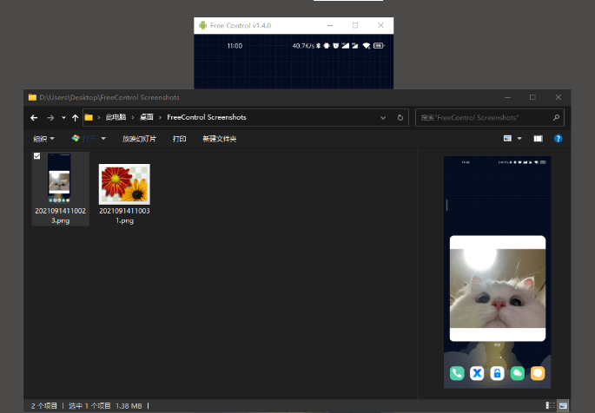
Task: Switch to details view in status bar
Action: point(550,405)
